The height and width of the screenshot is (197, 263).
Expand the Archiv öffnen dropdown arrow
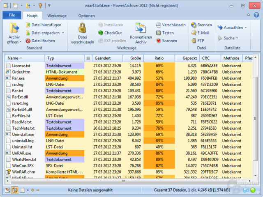click(x=21, y=42)
